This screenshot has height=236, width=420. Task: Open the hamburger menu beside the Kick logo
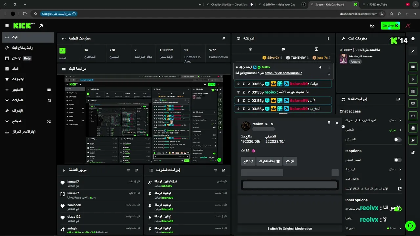coord(7,26)
